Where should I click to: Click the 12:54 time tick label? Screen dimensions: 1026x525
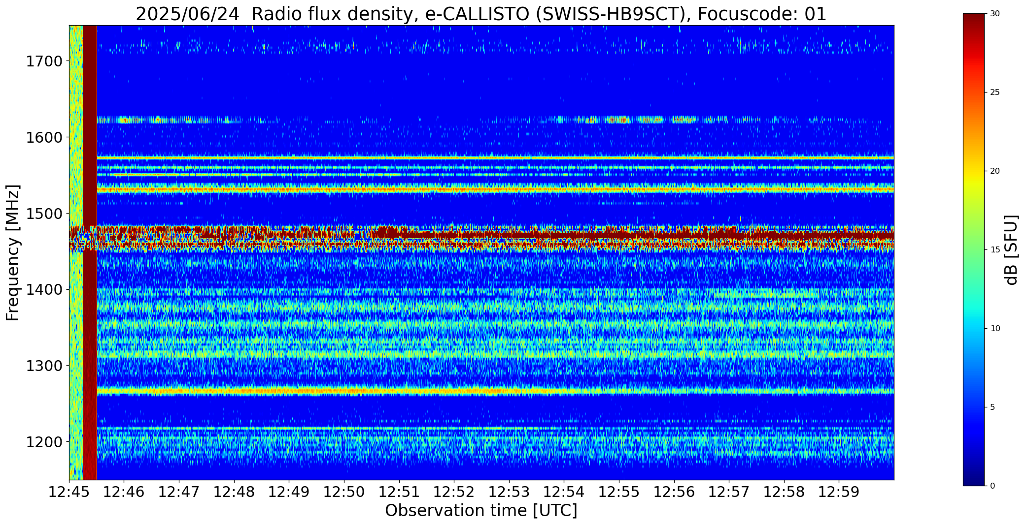pyautogui.click(x=564, y=492)
